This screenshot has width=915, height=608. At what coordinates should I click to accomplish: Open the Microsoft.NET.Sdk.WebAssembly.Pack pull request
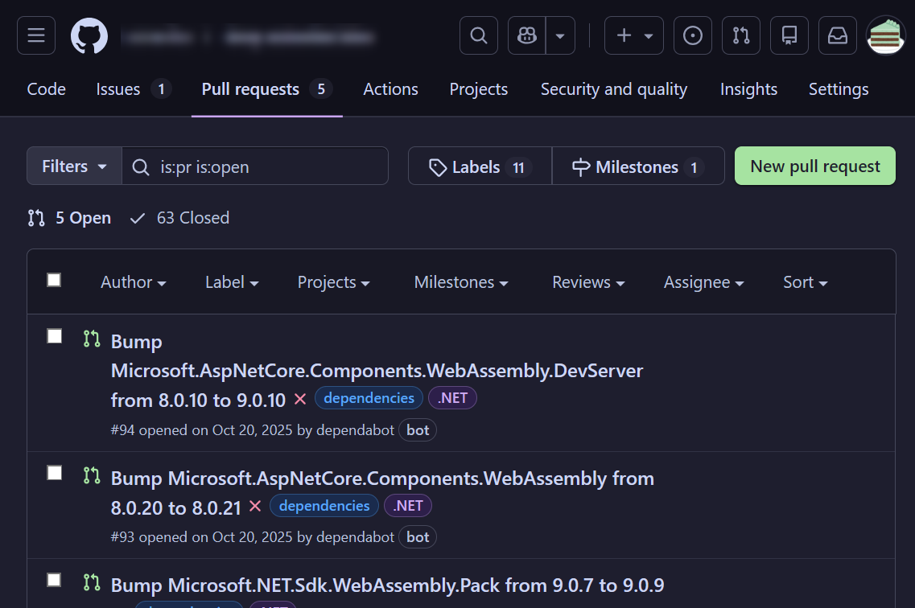(x=387, y=585)
